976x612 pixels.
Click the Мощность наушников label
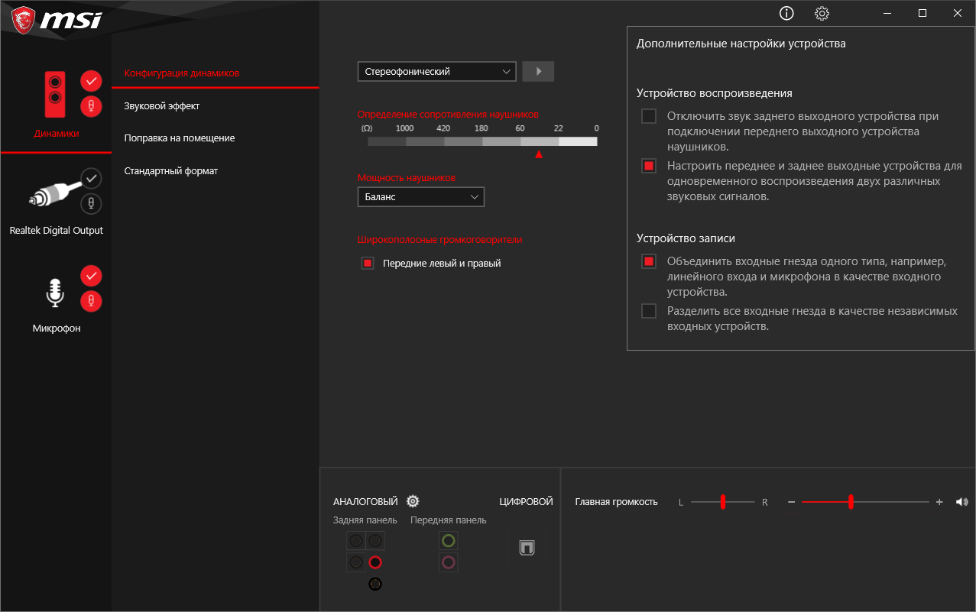coord(407,177)
